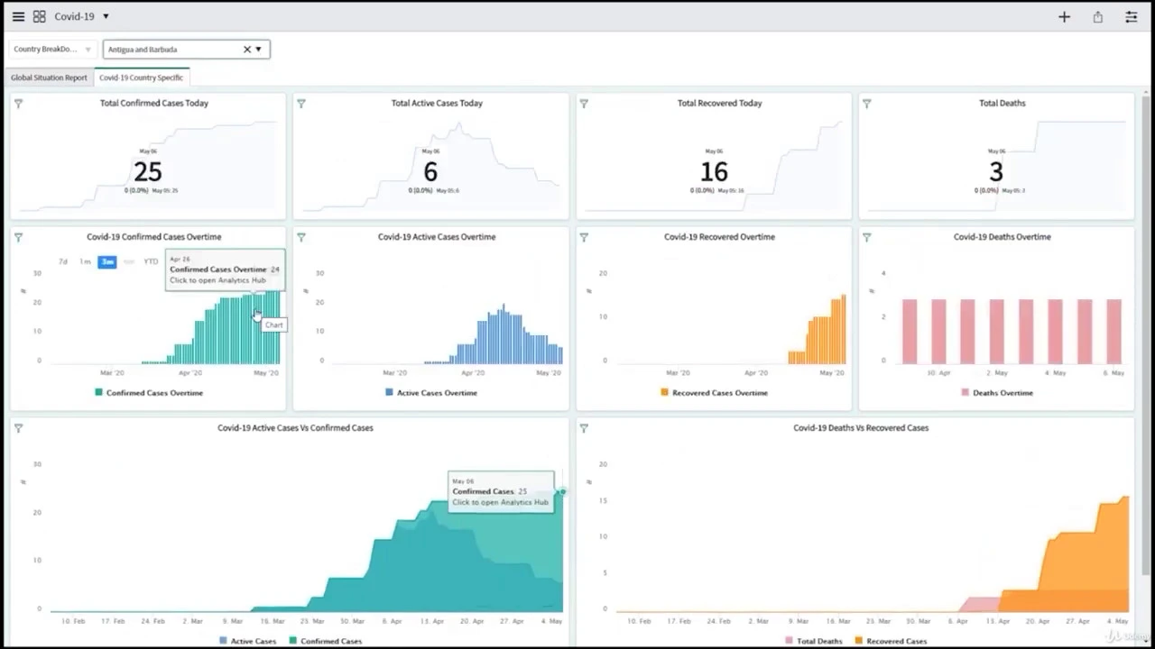Switch to the Global Situation Report tab
The image size is (1155, 649).
tap(49, 78)
